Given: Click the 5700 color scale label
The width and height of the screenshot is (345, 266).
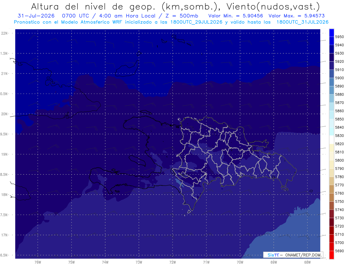Looking at the screenshot, I should coord(340,242).
